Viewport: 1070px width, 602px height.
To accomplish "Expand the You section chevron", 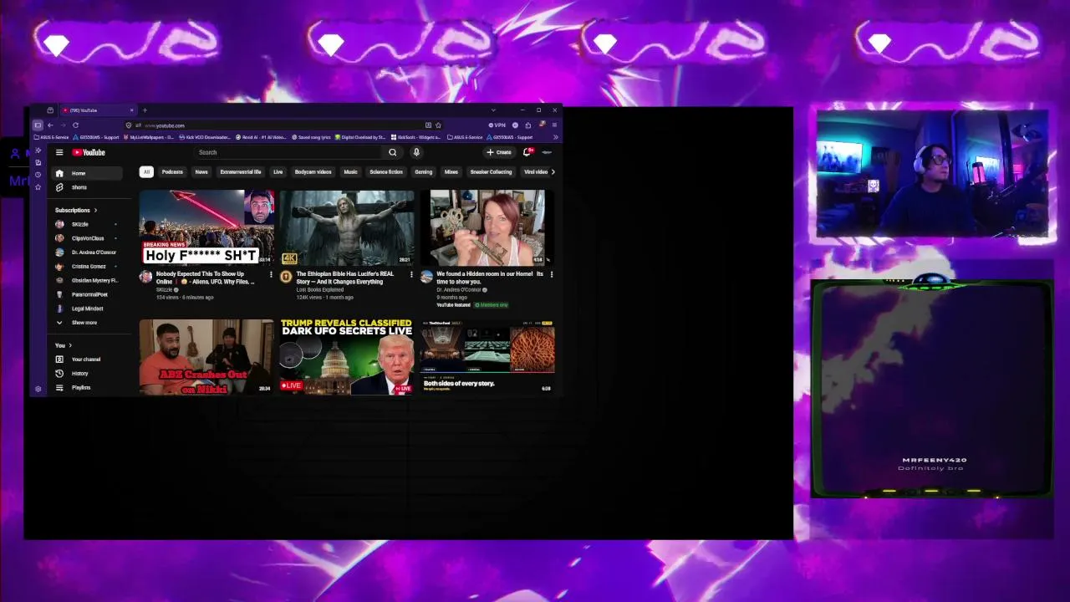I will tap(69, 345).
